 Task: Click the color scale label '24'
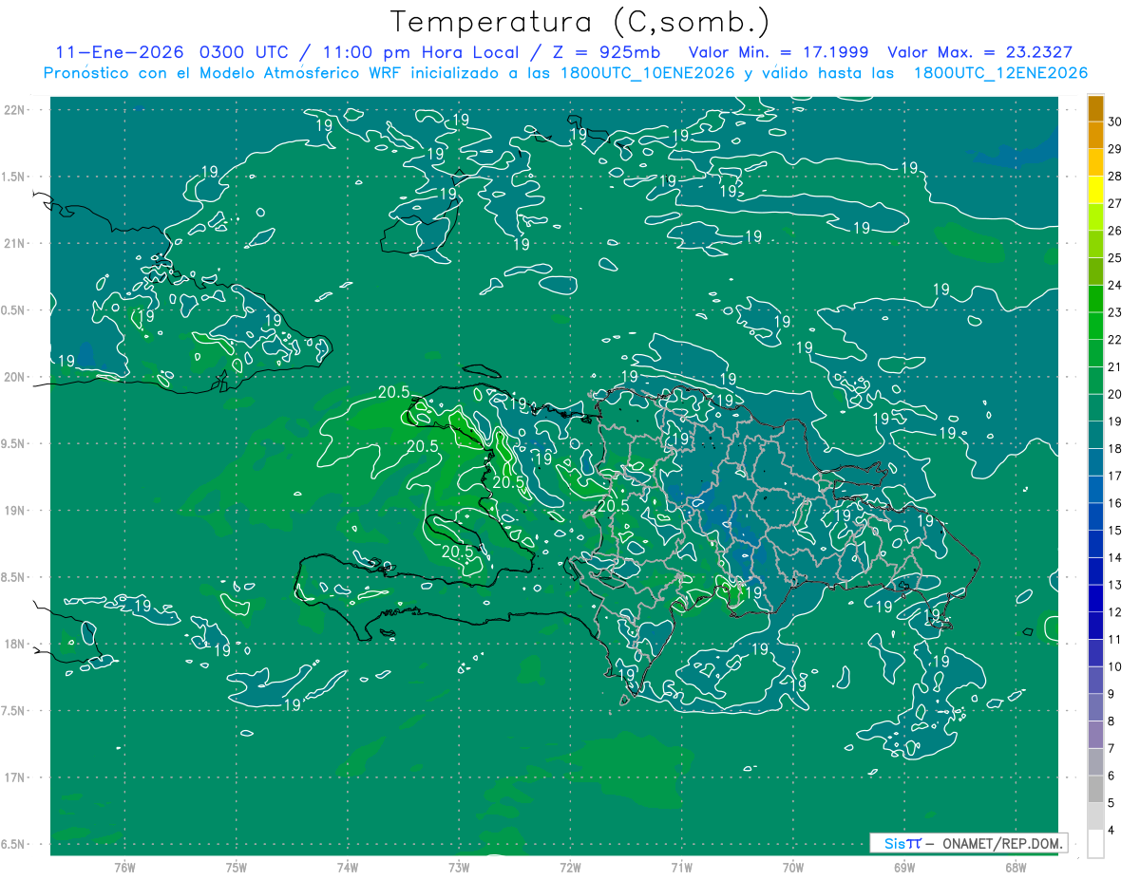(x=1115, y=285)
